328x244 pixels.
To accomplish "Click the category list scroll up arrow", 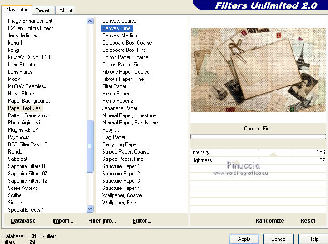I will [90, 21].
